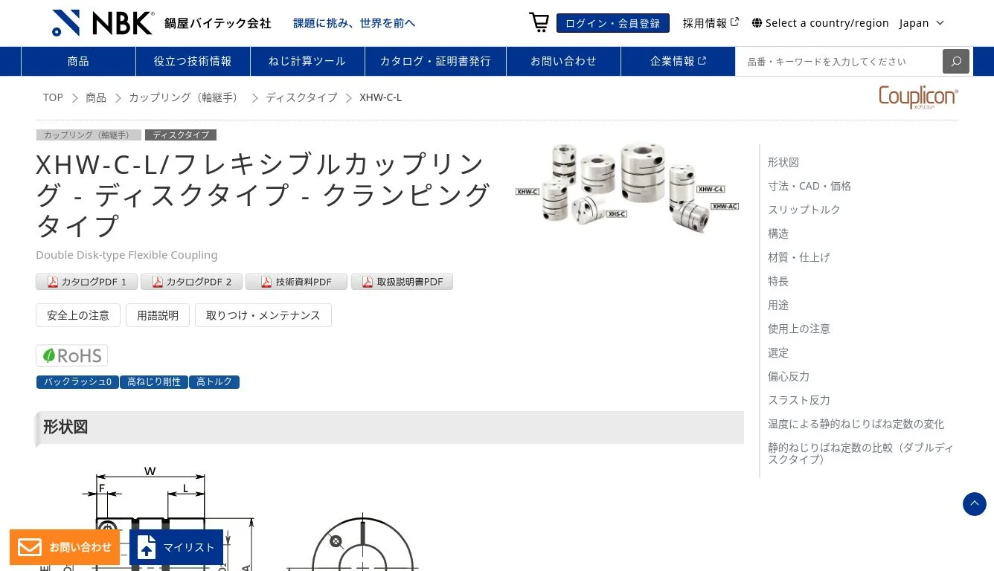Click the envelope icon on お問い合わせ button

pos(30,547)
